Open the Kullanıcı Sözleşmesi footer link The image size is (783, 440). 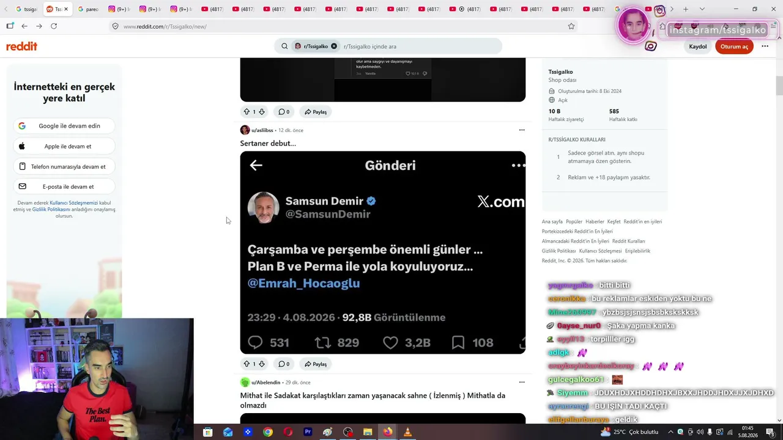[600, 251]
